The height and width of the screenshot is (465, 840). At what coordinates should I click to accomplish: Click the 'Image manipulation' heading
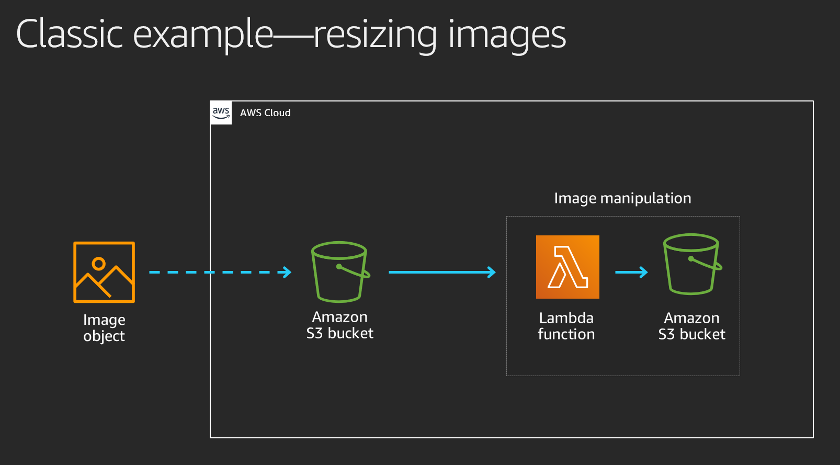coord(622,198)
